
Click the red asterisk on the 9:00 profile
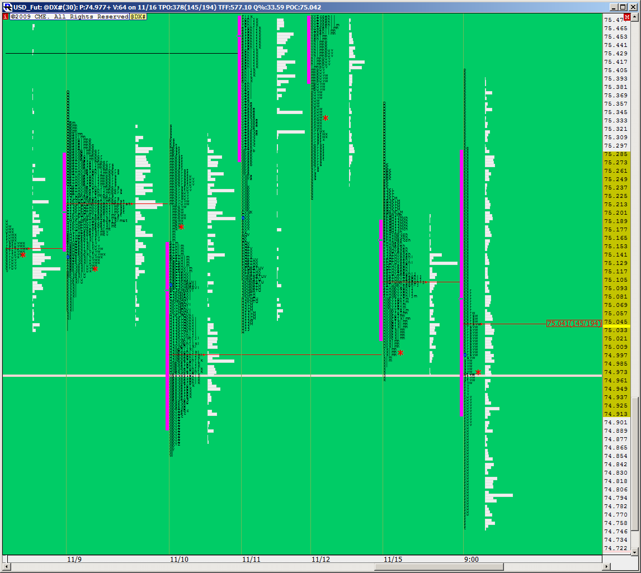click(478, 373)
